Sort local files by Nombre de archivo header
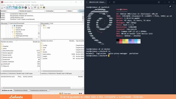Screen dimensions: 176x99 pos(7,42)
